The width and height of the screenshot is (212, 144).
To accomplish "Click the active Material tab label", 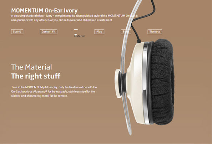I will (79, 36).
